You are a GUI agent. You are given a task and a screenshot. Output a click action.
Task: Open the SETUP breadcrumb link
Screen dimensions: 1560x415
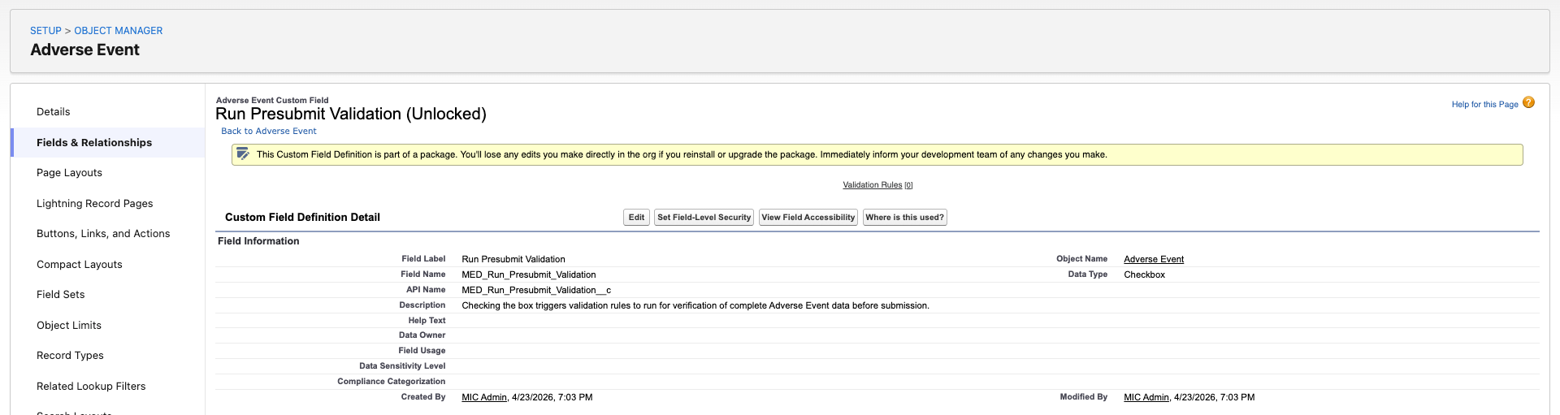pyautogui.click(x=45, y=31)
